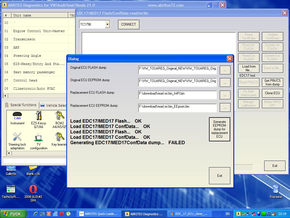Open the TV configuration icon
Screen dimensions: 290x218
click(x=39, y=141)
